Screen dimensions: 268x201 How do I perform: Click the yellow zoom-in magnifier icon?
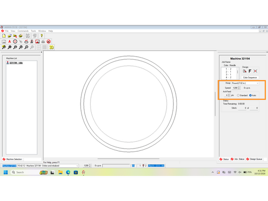point(4,47)
